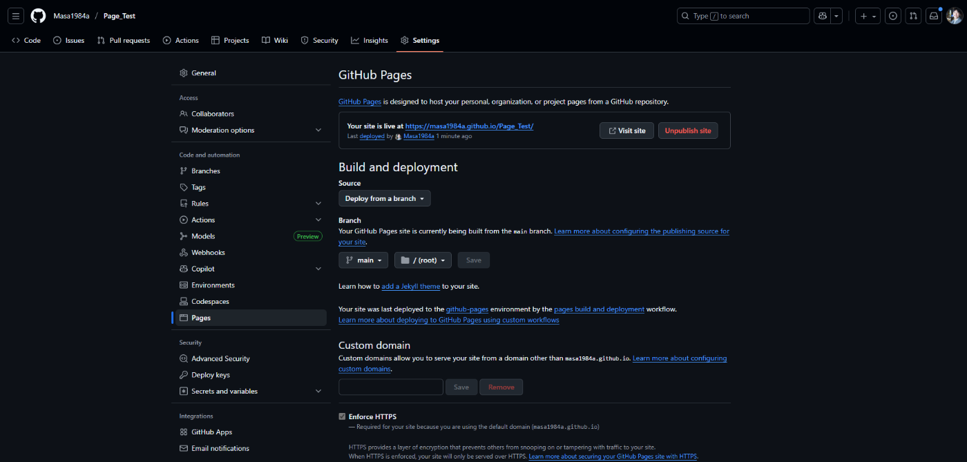Image resolution: width=967 pixels, height=462 pixels.
Task: Open the / (root) folder dropdown
Action: pyautogui.click(x=423, y=260)
